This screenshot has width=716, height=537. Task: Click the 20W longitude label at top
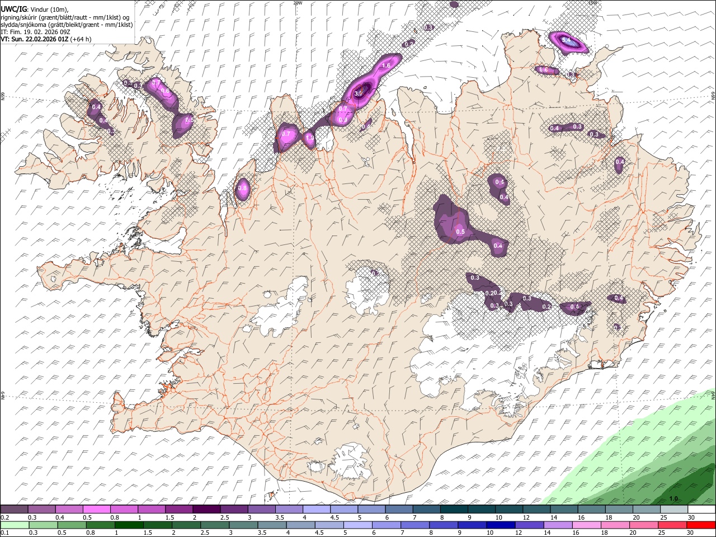[x=298, y=3]
